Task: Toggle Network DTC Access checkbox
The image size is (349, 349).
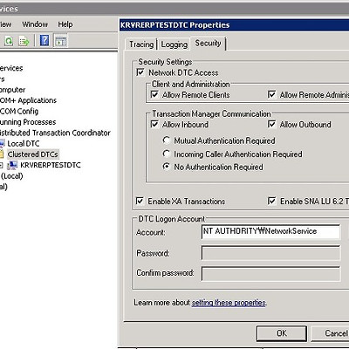Action: [140, 72]
